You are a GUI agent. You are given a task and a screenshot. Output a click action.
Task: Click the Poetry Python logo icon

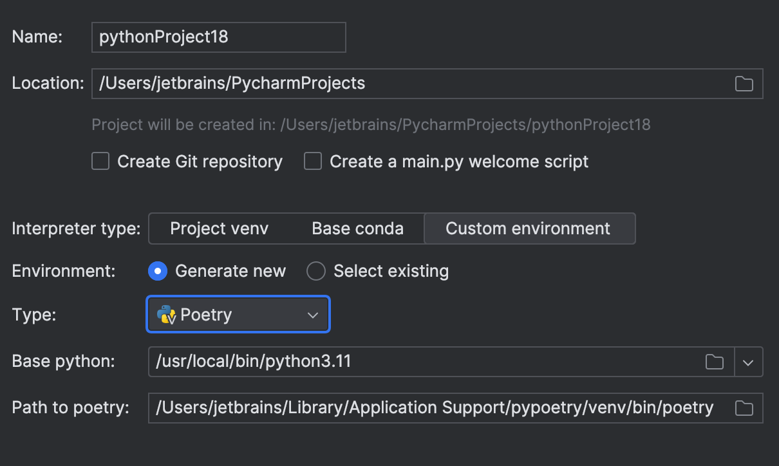tap(166, 315)
